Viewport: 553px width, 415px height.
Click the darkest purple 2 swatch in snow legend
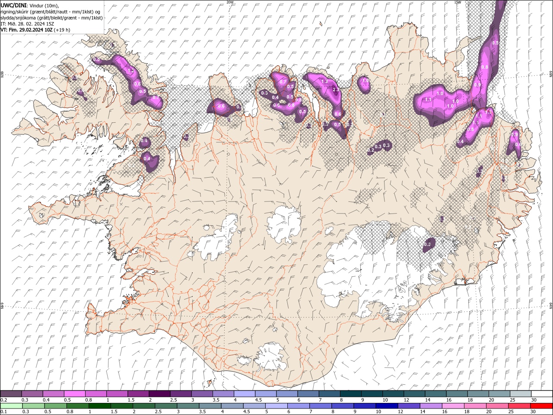(159, 394)
